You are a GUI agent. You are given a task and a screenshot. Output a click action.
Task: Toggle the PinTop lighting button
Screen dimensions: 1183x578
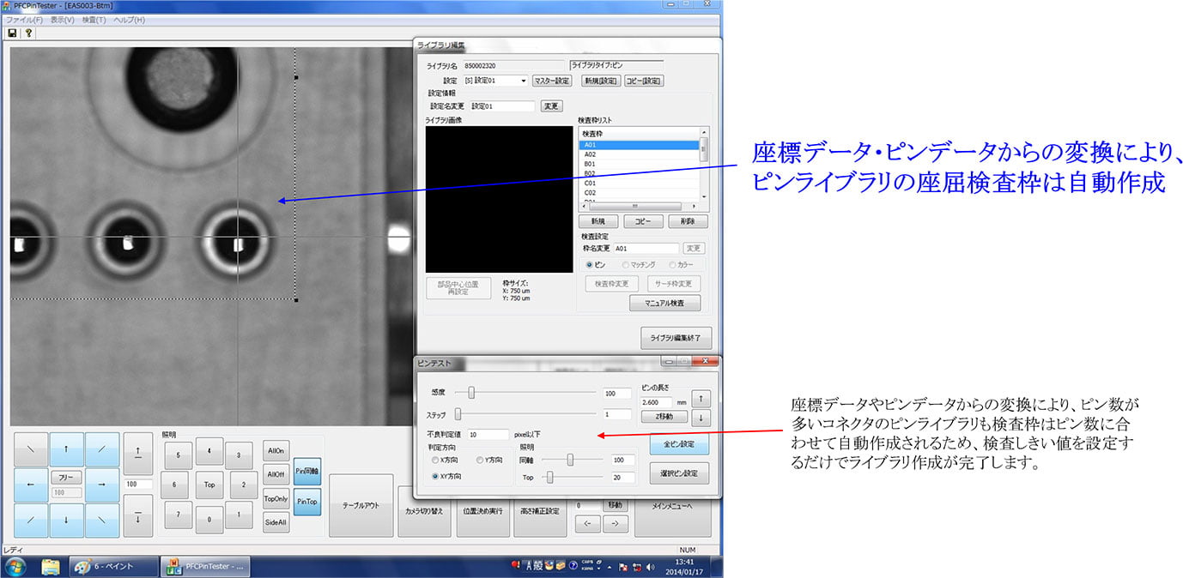[306, 501]
